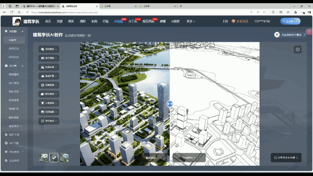
Task: Click the 建筑学长 avatar logo
Action: (x=17, y=21)
